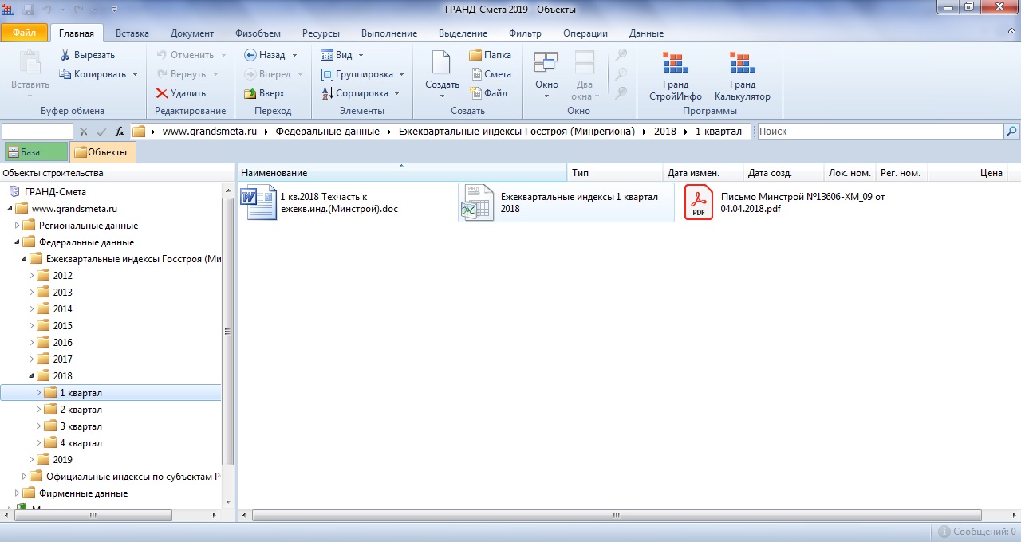
Task: Switch to the Выделение ribbon tab
Action: point(463,33)
